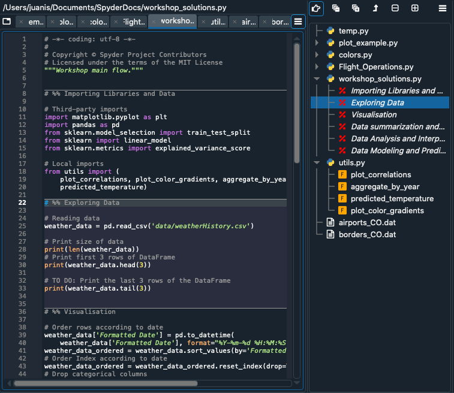Expand colors.py in the outline
Image resolution: width=454 pixels, height=393 pixels.
pos(317,55)
